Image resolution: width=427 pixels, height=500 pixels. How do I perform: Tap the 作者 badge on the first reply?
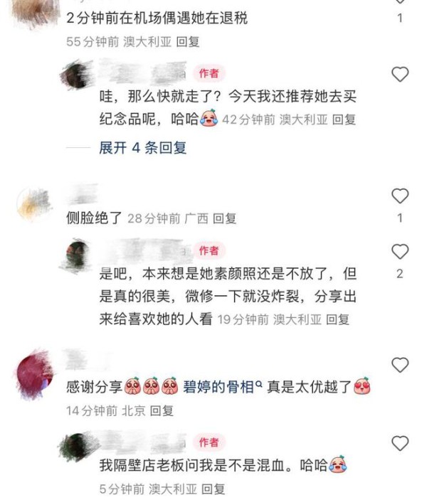point(209,74)
